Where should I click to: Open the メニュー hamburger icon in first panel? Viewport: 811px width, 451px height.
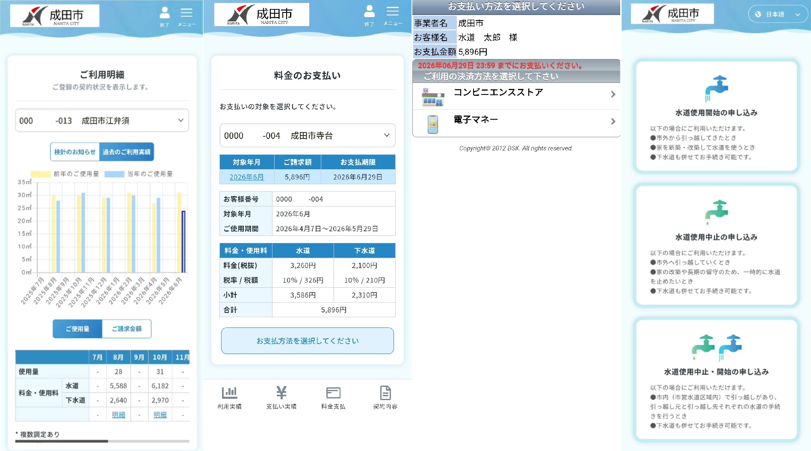point(186,17)
